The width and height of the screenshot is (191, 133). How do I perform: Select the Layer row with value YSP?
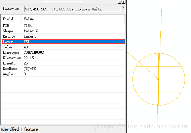(63, 42)
